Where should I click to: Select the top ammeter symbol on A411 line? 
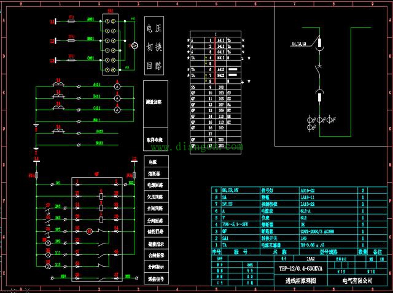pyautogui.click(x=117, y=87)
